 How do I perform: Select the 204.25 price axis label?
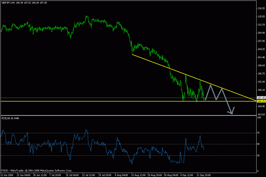pyautogui.click(x=261, y=49)
